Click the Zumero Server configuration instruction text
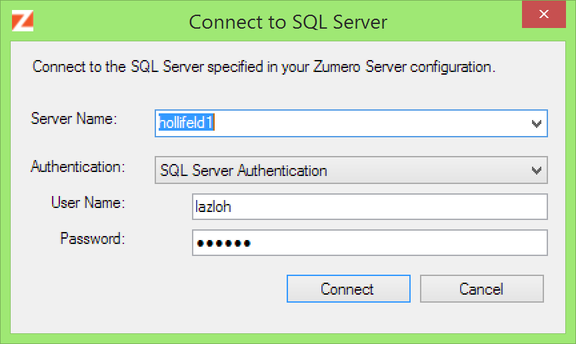 tap(263, 67)
